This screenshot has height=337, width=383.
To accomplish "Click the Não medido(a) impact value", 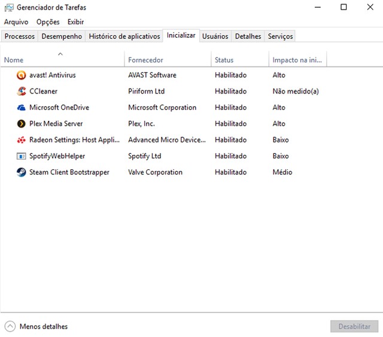I will click(x=296, y=91).
